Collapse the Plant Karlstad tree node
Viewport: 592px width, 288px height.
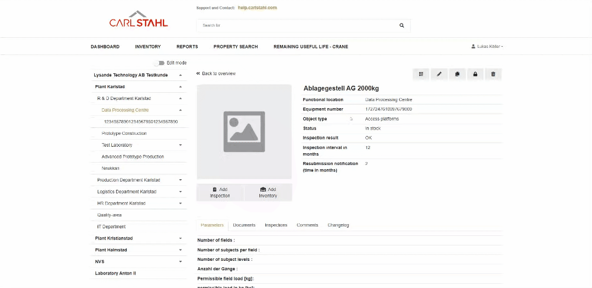click(180, 87)
